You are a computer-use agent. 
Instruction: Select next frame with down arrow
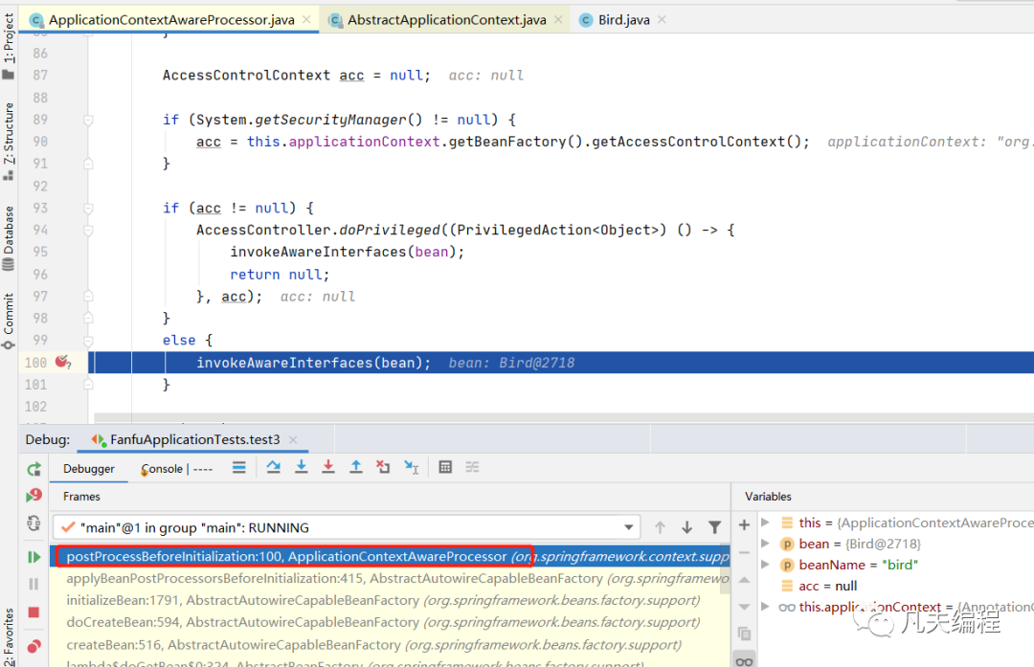point(687,527)
